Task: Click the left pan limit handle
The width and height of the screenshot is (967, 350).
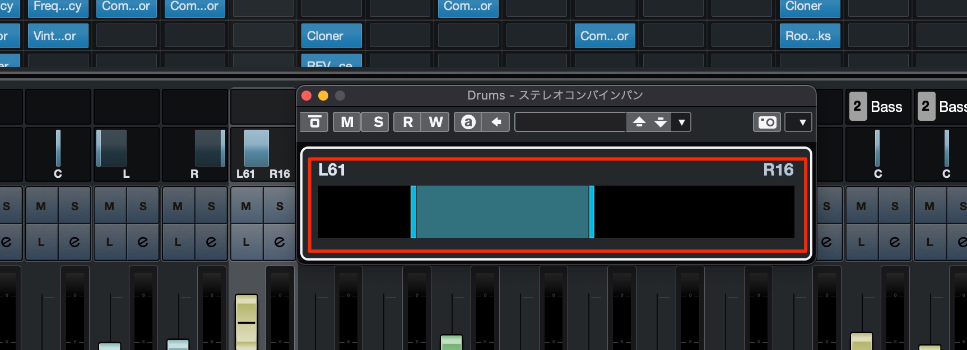Action: click(x=413, y=212)
